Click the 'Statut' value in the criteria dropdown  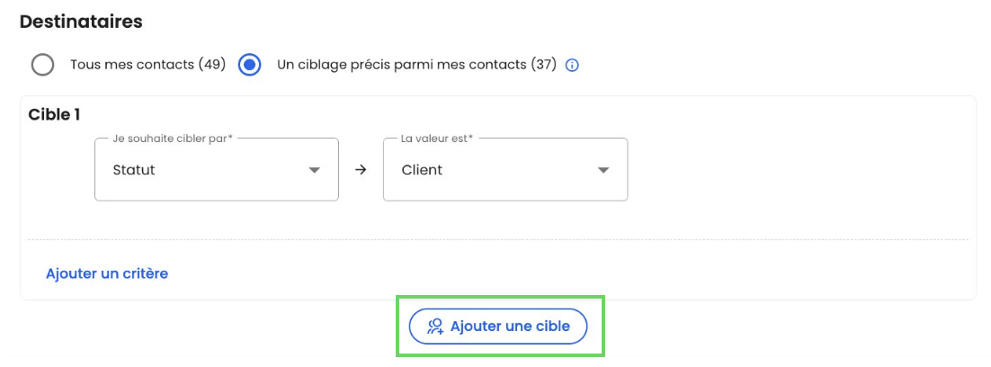pos(134,170)
